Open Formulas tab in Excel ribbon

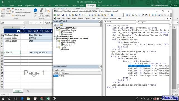(x=41, y=6)
